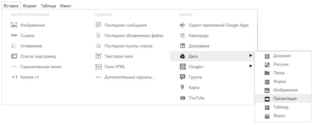Screen dimensions: 314x125
Task: Click the Последние сообщения gadget icon
Action: coord(98,25)
